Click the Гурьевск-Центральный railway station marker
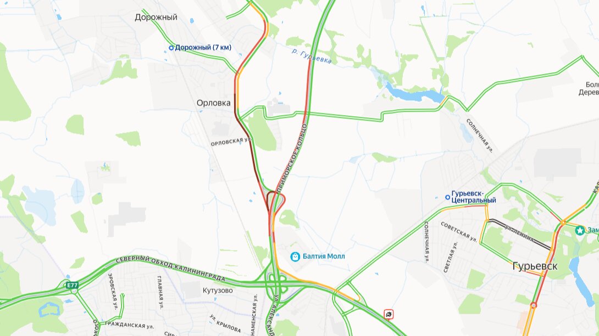The image size is (599, 336). (x=447, y=197)
